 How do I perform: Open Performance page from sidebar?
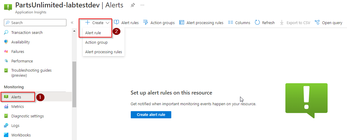click(x=22, y=61)
